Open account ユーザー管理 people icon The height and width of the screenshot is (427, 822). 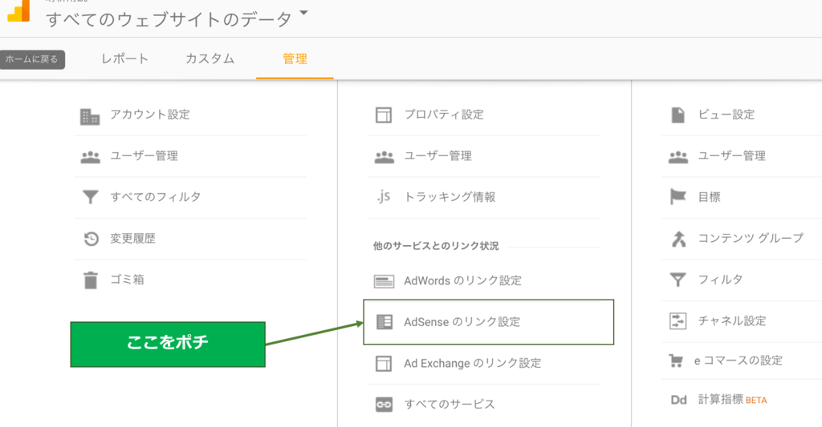(x=90, y=156)
